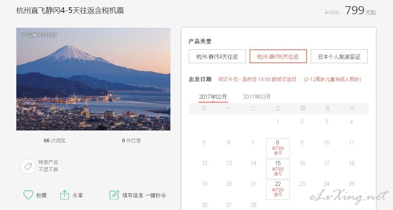Image resolution: width=393 pixels, height=210 pixels.
Task: Select 杭州-静冈4天往返 product type
Action: pyautogui.click(x=217, y=56)
